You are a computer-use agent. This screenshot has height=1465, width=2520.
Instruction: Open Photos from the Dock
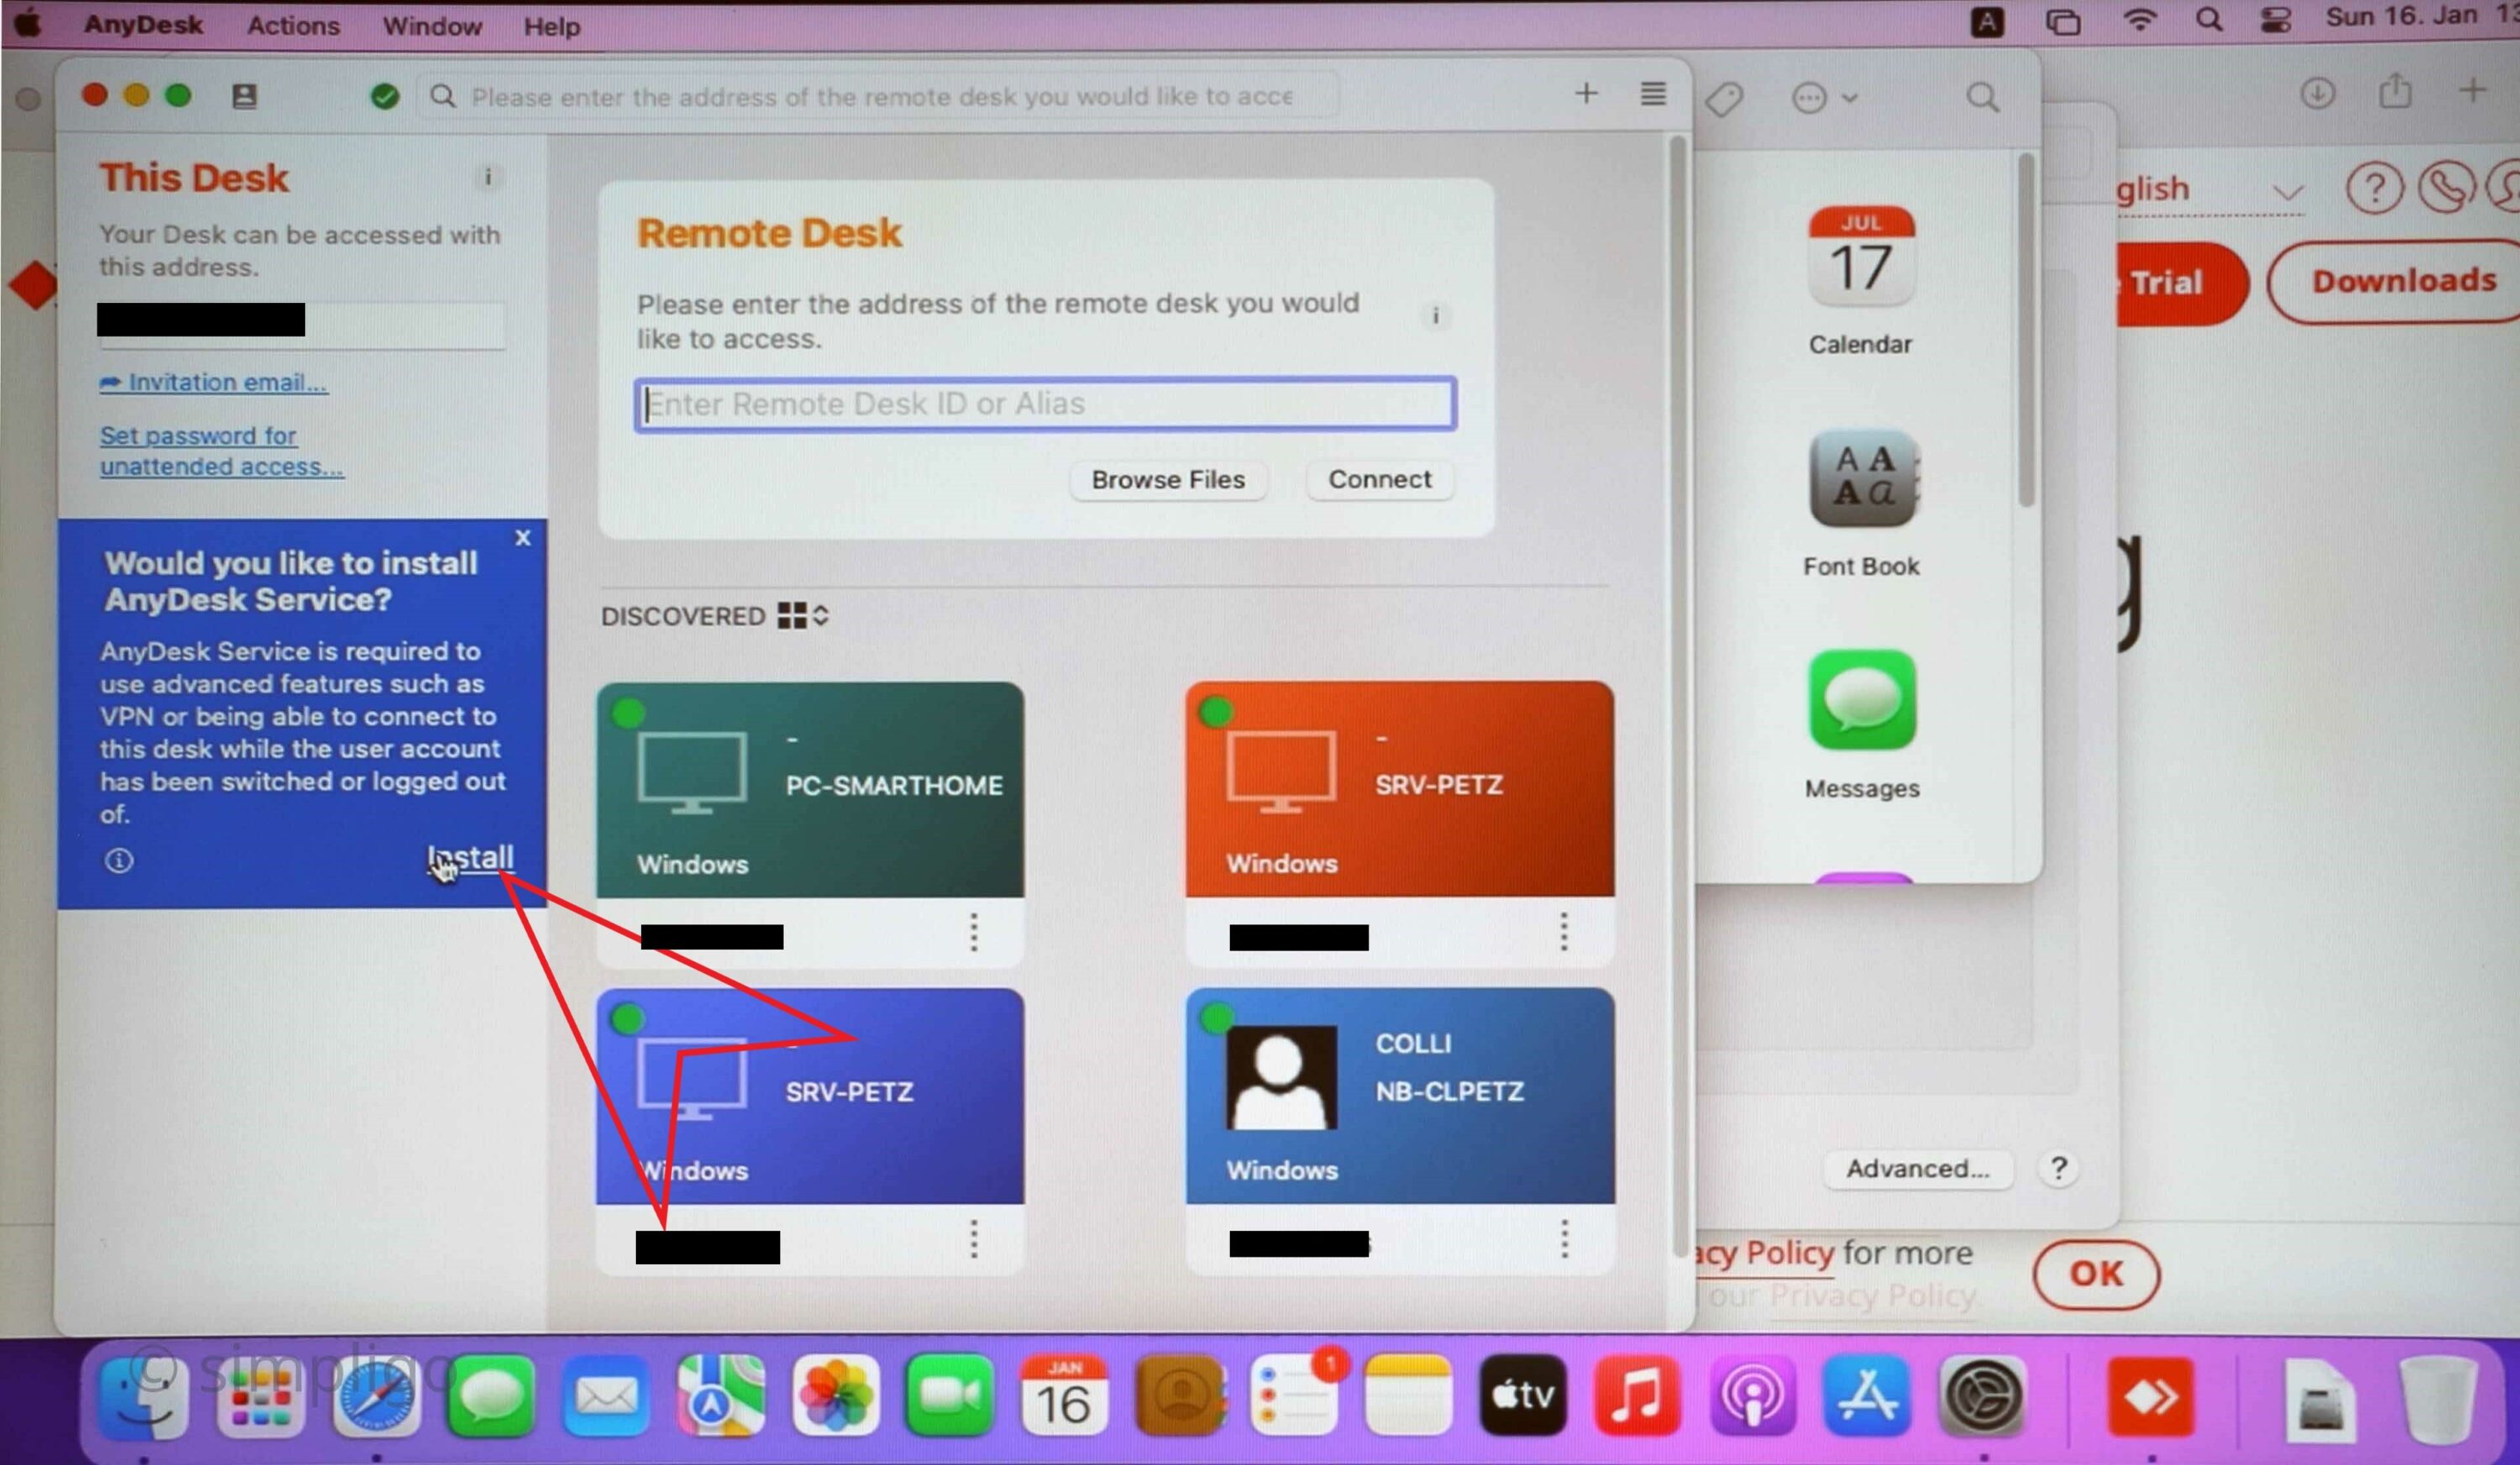click(x=836, y=1396)
